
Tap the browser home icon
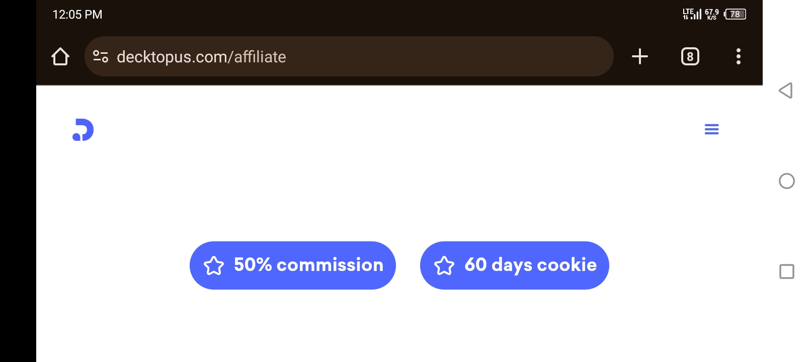coord(60,56)
